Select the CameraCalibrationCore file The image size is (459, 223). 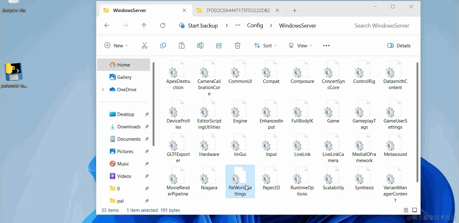click(x=209, y=78)
